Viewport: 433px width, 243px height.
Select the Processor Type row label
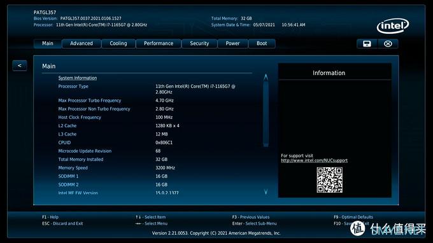73,87
